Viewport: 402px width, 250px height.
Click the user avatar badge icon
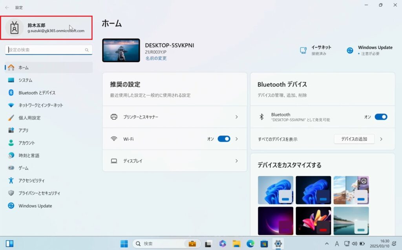click(15, 27)
